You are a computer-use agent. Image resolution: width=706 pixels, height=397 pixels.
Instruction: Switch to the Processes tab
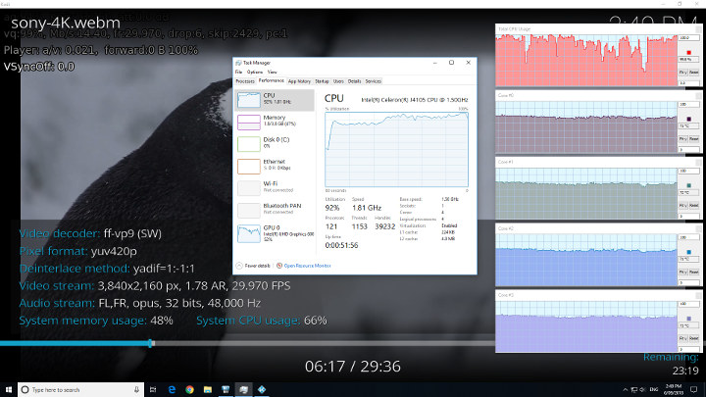coord(245,81)
